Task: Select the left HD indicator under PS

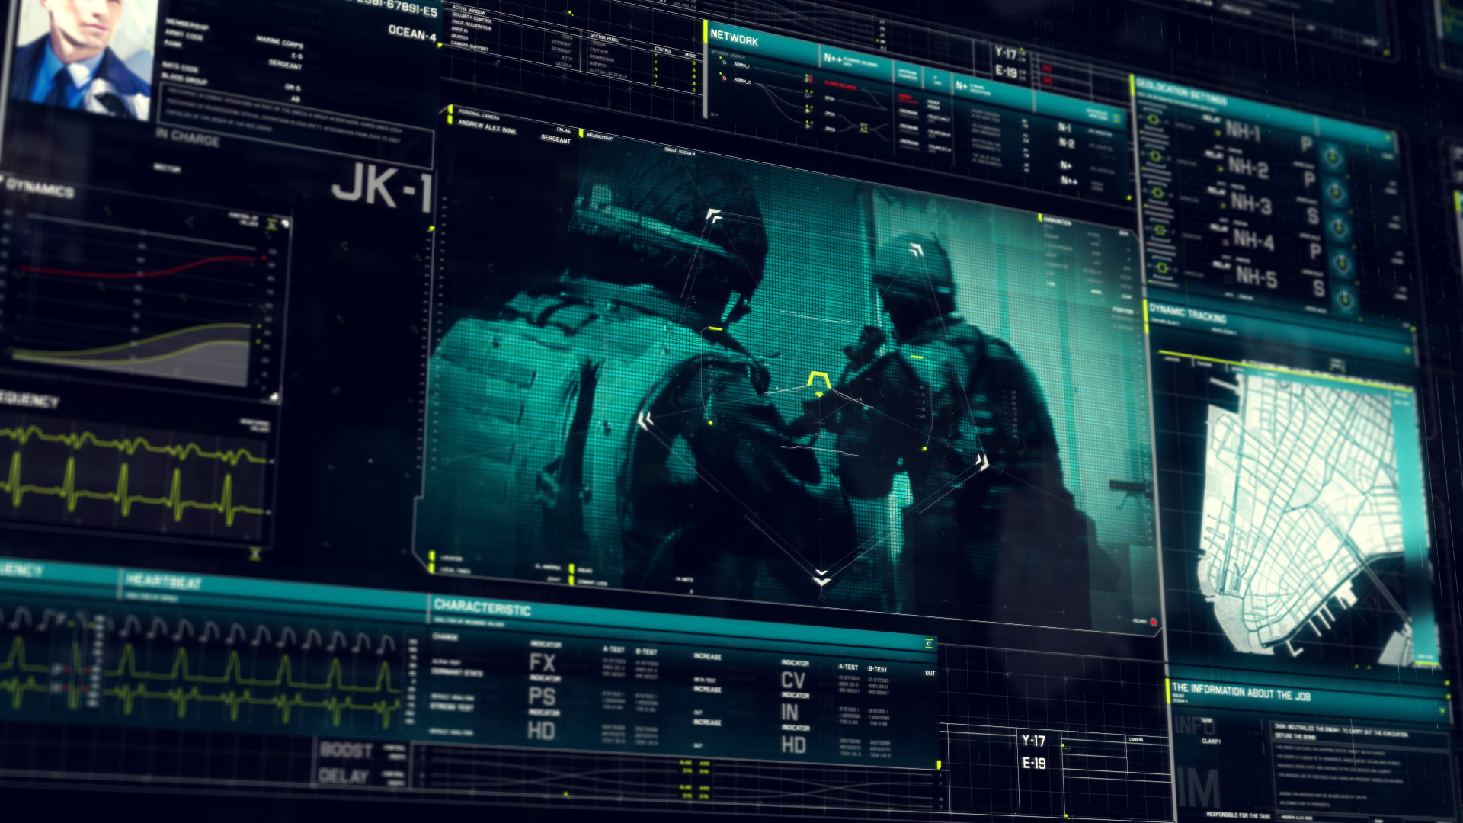Action: coord(541,730)
